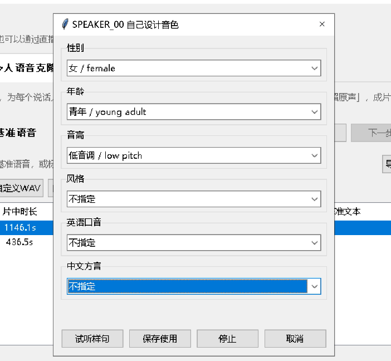Click the feather icon in dialog title bar

tap(65, 24)
